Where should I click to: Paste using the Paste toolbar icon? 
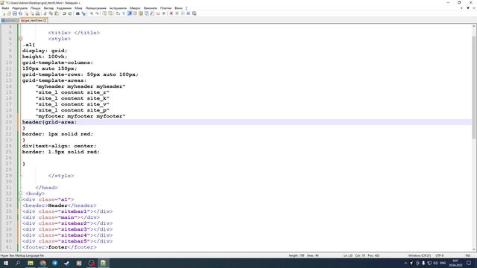click(57, 13)
